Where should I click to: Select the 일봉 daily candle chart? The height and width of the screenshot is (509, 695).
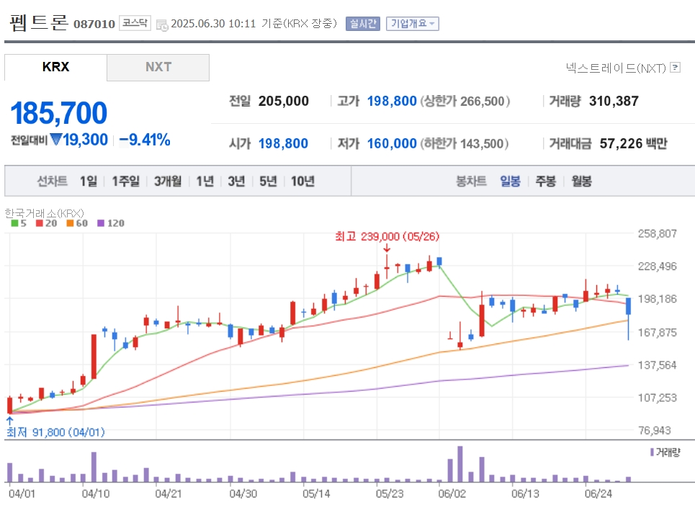[x=510, y=181]
